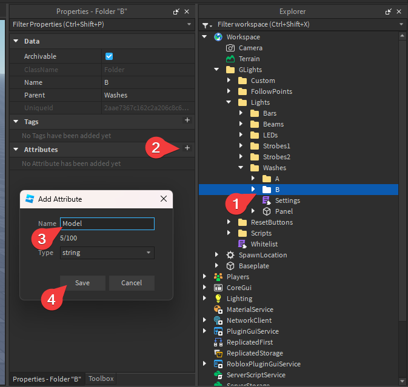The image size is (408, 387).
Task: Select the Properties - Folder "B" tab
Action: 47,379
